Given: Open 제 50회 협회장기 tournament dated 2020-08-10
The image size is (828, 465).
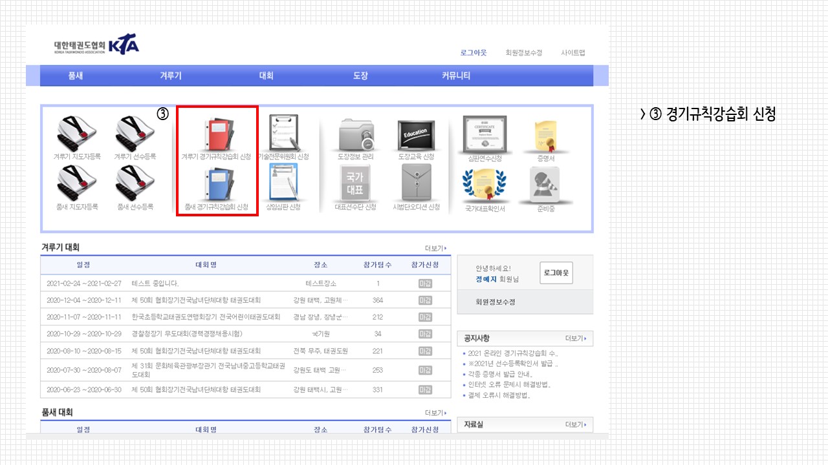Looking at the screenshot, I should 196,351.
